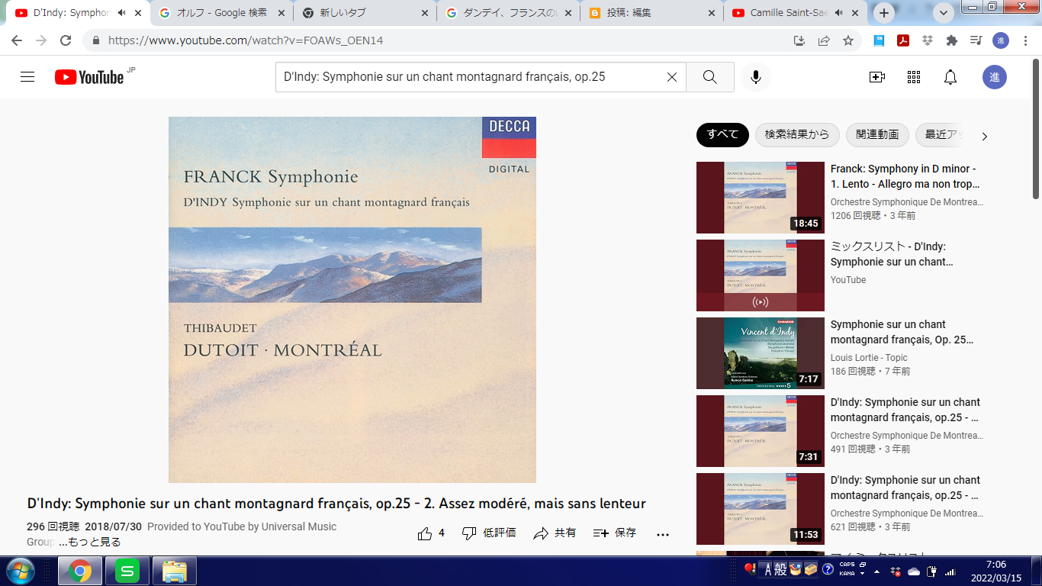This screenshot has width=1042, height=586.
Task: Switch to the 新しいタブ tab
Action: (365, 13)
